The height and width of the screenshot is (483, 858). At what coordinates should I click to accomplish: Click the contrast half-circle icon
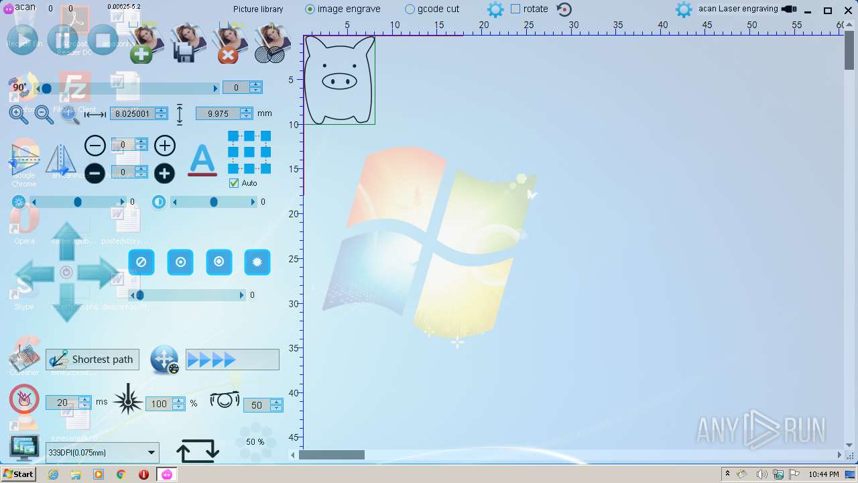pyautogui.click(x=159, y=202)
